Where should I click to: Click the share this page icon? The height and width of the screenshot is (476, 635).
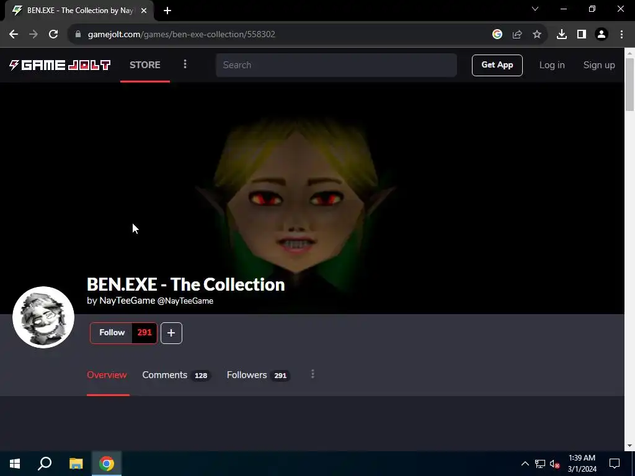[517, 35]
